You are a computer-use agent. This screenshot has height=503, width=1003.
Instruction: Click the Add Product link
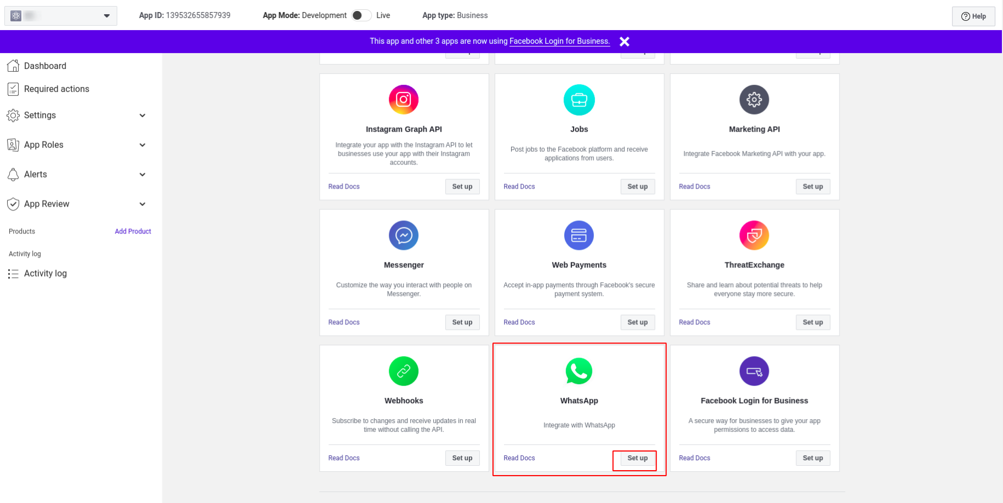(133, 231)
